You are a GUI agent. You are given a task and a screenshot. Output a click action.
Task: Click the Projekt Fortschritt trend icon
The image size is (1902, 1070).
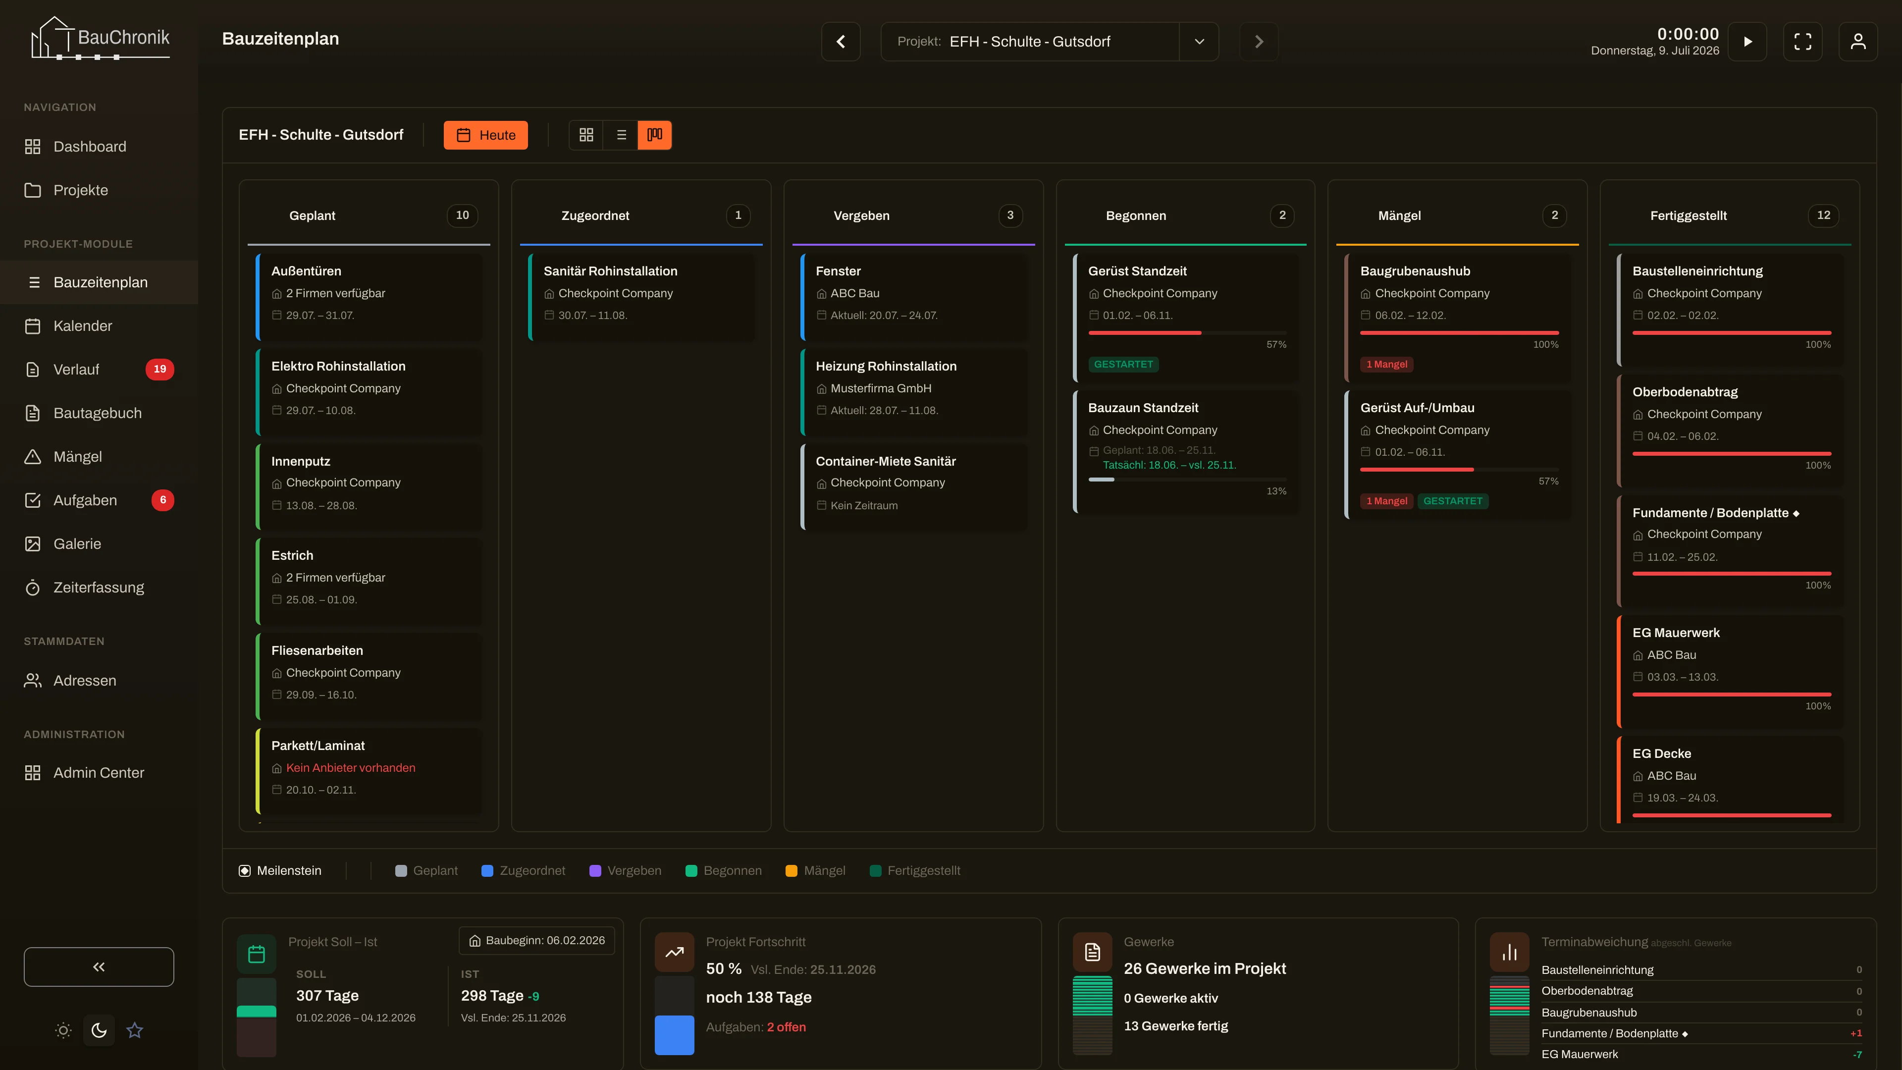674,953
